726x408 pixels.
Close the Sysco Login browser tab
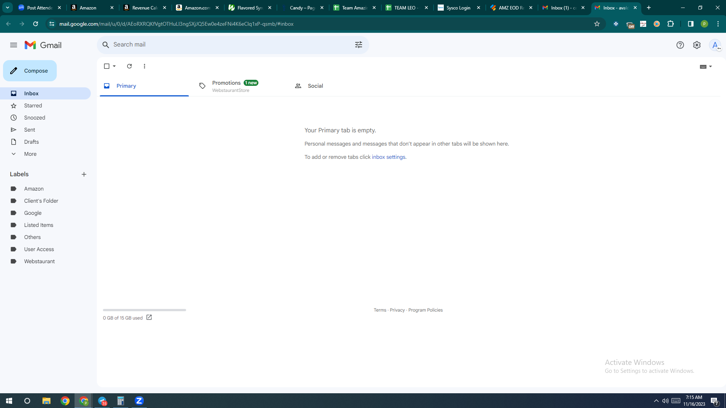pos(479,8)
